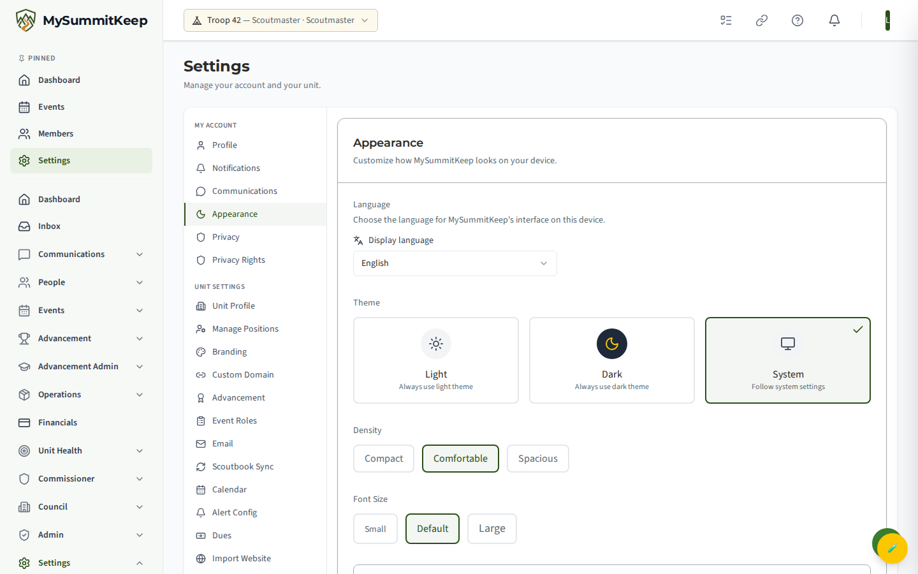Open the checklist icon in top bar
This screenshot has height=574, width=918.
726,20
